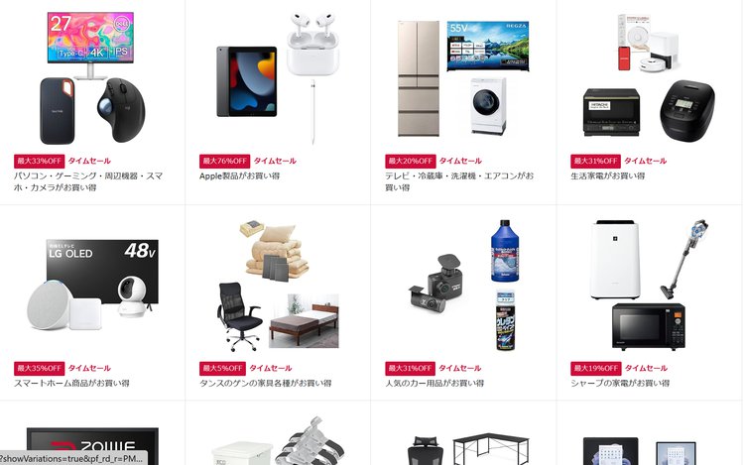Select the AirPods Pro product image
Screen dimensions: 744x465
pyautogui.click(x=312, y=44)
